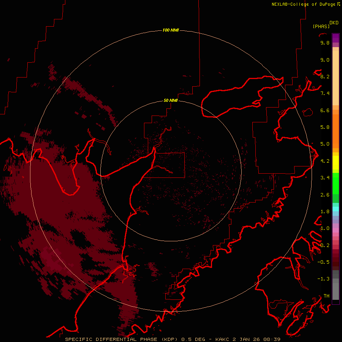Pick the large peach segment of color bar

(x=336, y=78)
